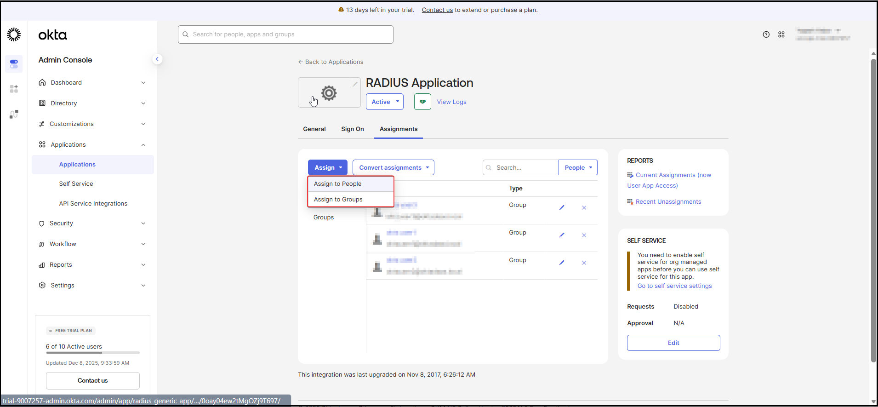Remove the third group assignment

point(584,263)
